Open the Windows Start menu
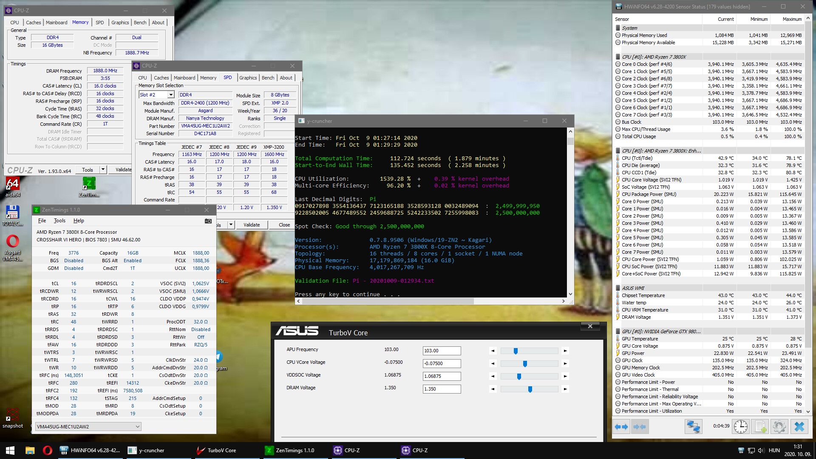816x459 pixels. (10, 450)
